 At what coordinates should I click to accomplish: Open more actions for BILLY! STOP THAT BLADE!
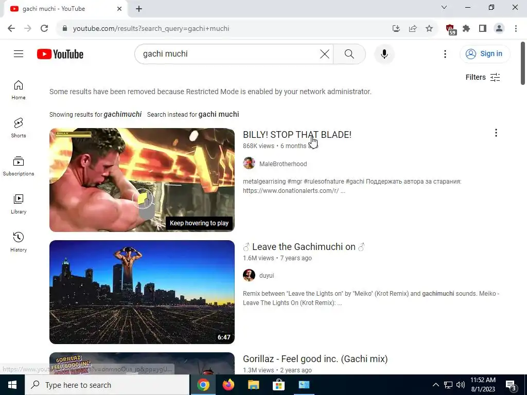click(x=496, y=133)
